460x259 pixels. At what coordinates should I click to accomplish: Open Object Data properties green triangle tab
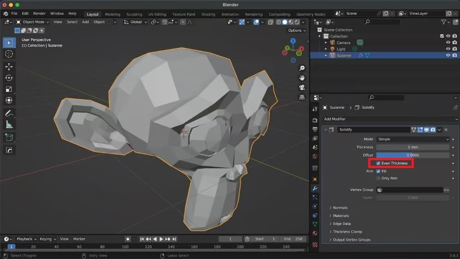(315, 224)
